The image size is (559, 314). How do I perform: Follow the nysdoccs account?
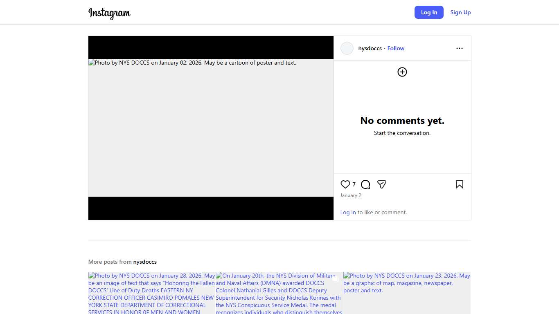(396, 48)
